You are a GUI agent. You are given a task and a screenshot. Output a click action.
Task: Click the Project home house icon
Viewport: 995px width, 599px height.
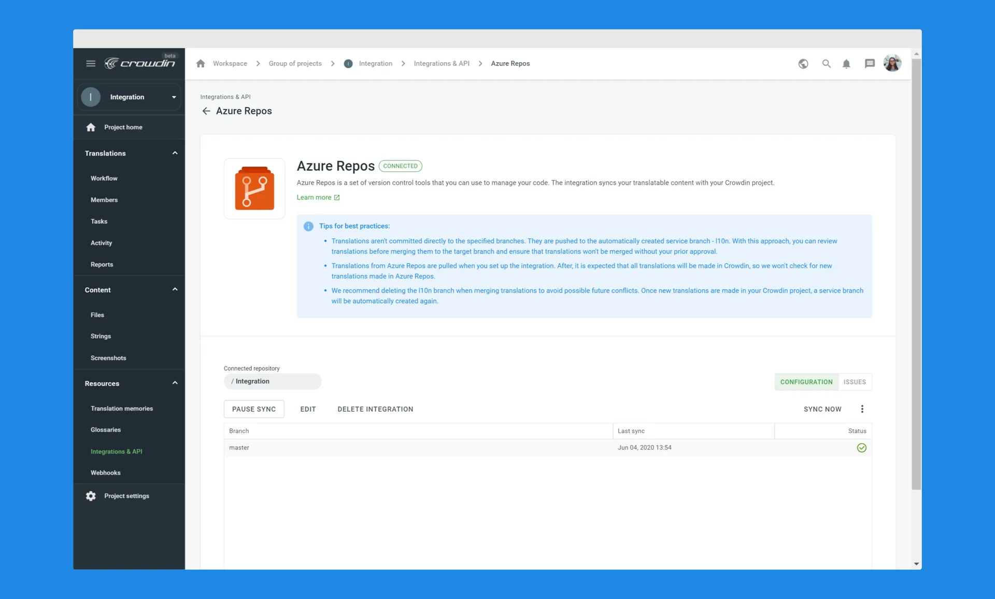pos(91,127)
